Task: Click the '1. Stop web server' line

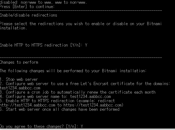Action: (19, 79)
